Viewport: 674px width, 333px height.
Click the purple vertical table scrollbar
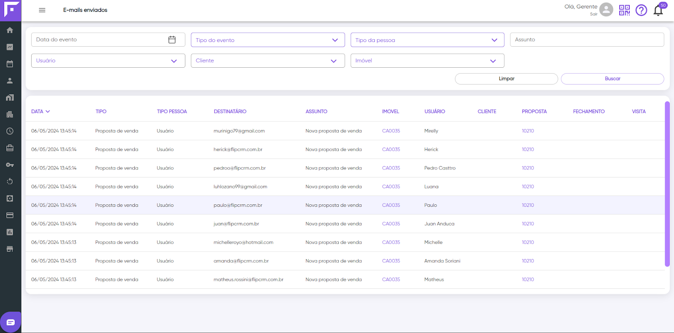[x=667, y=184]
